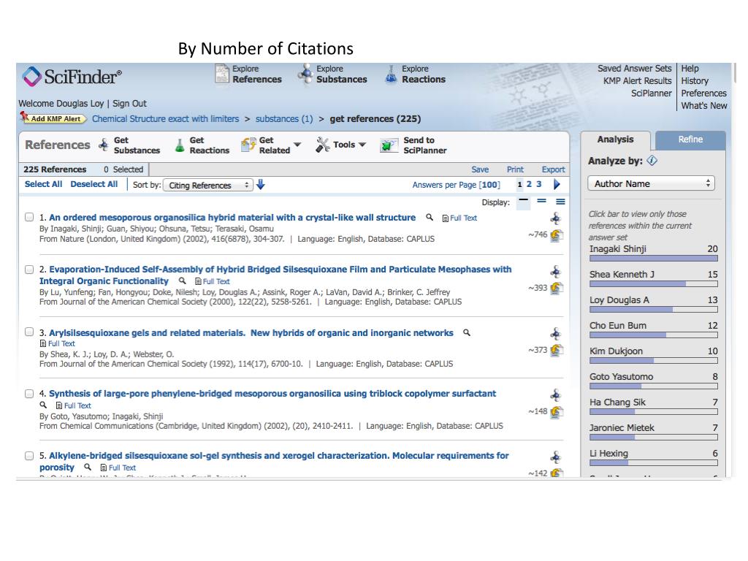
Task: Select two-line display mode icon
Action: tap(541, 202)
